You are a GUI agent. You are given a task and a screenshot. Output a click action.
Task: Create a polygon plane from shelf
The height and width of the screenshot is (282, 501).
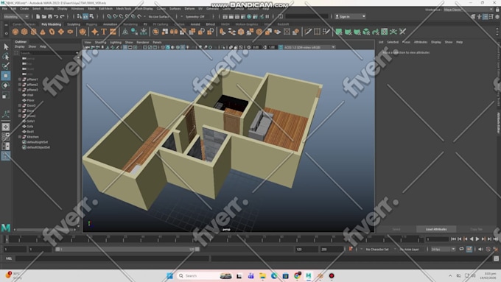pyautogui.click(x=60, y=32)
